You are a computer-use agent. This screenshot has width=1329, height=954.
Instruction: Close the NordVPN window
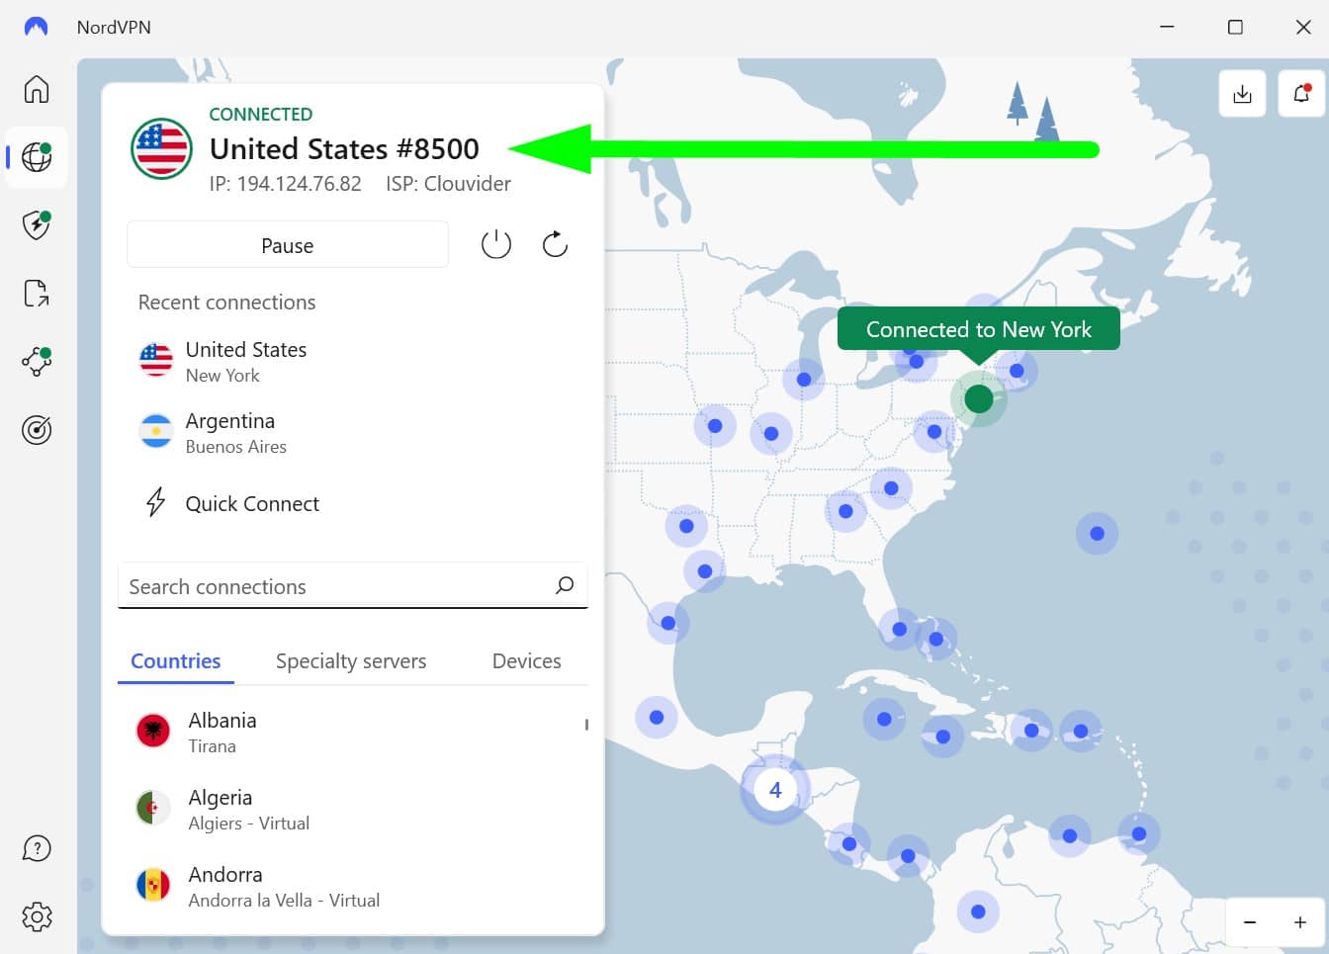(1303, 27)
